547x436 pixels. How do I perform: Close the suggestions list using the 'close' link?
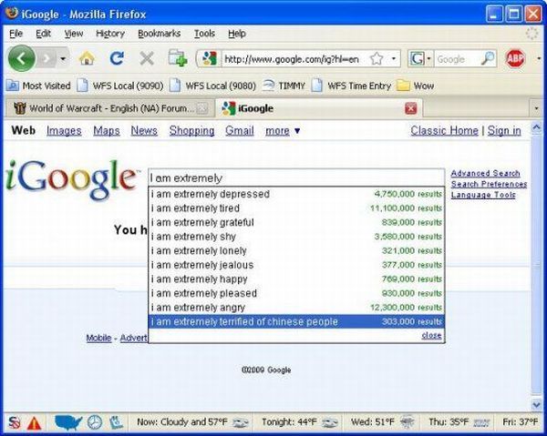coord(431,335)
